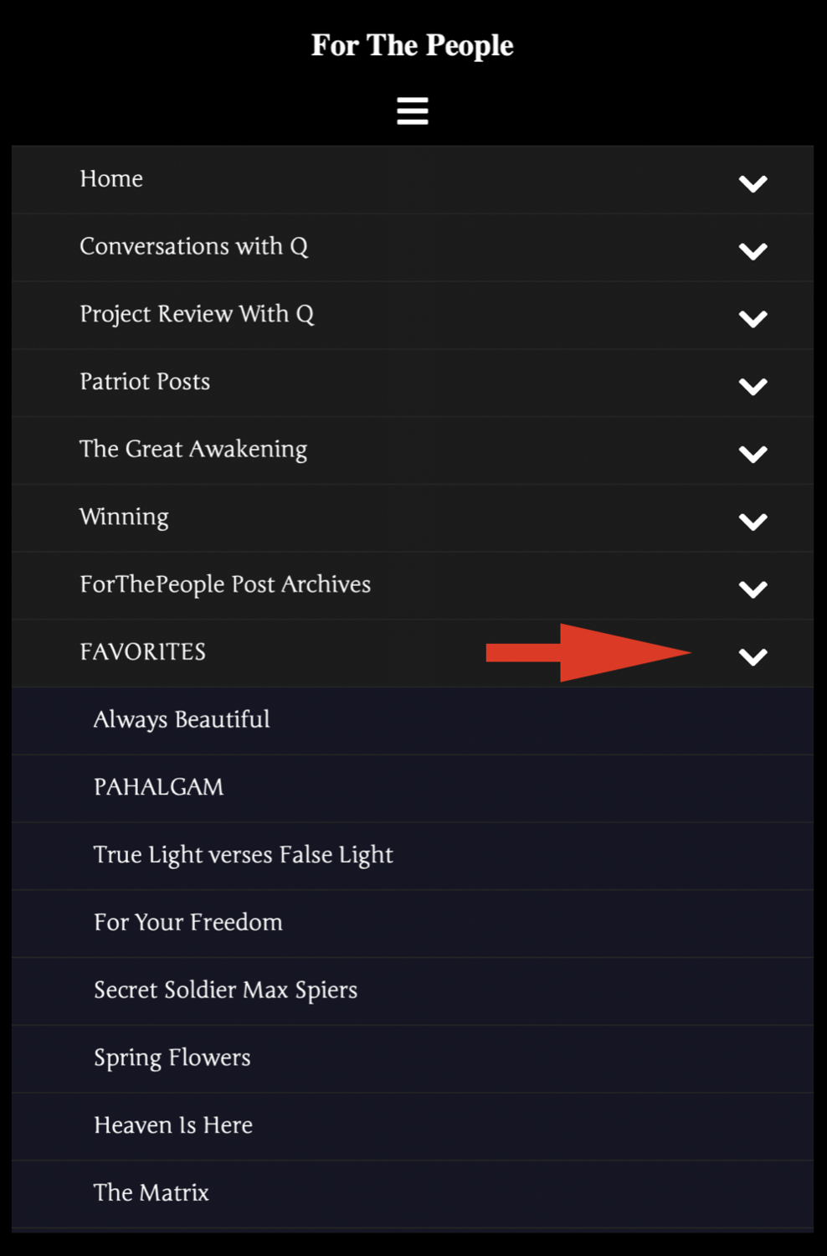
Task: Expand Project Review With Q chevron
Action: 753,318
